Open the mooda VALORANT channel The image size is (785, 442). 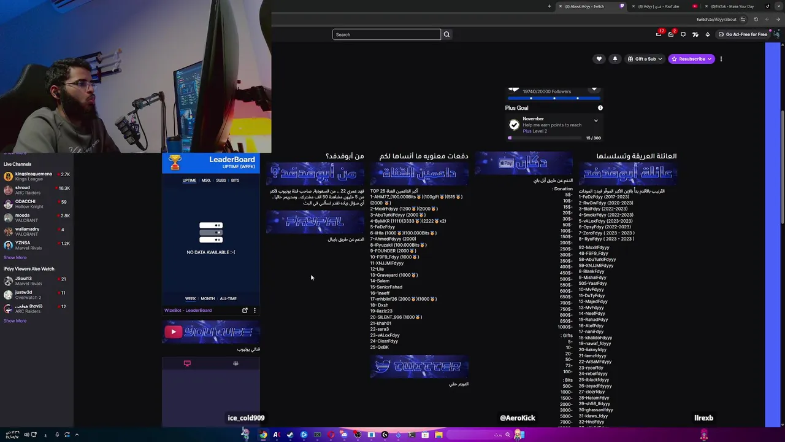point(37,218)
